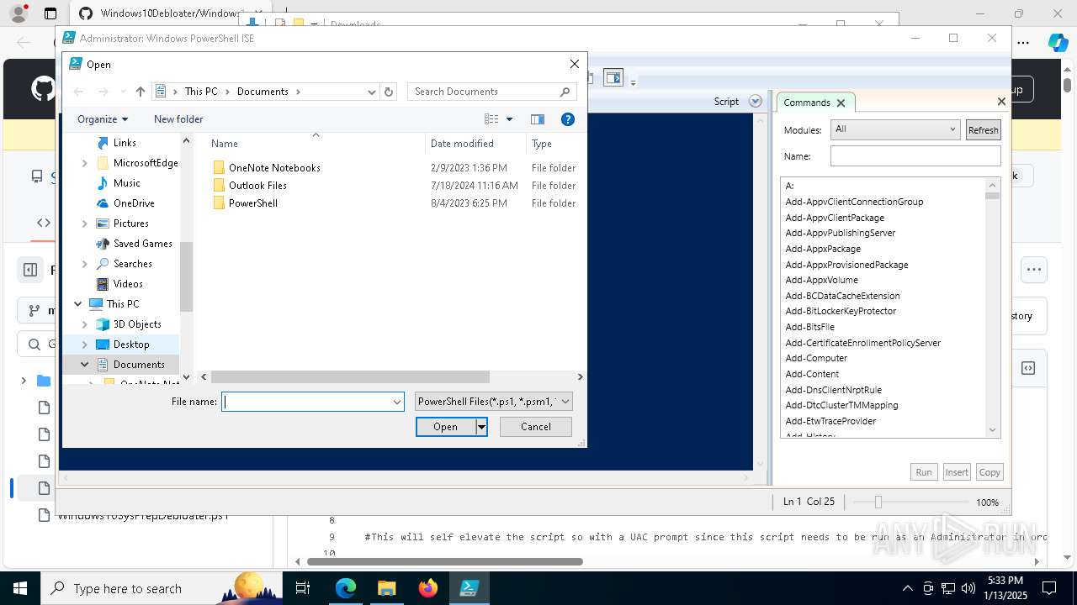Open the view options dropdown arrow

pos(509,119)
